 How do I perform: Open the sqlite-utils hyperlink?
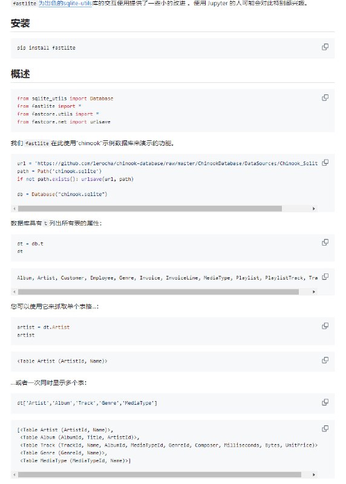pos(65,4)
